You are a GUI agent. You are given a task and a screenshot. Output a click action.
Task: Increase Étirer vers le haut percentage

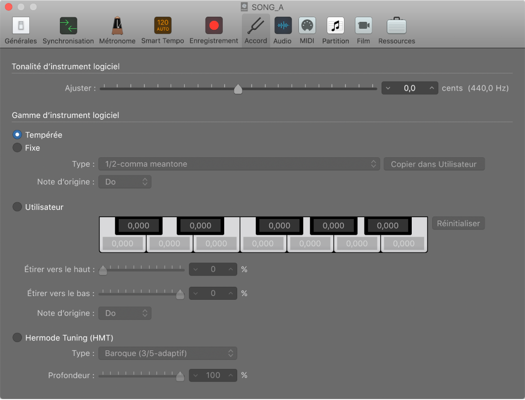point(231,270)
